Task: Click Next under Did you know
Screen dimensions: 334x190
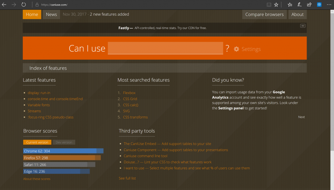Action: tap(301, 117)
